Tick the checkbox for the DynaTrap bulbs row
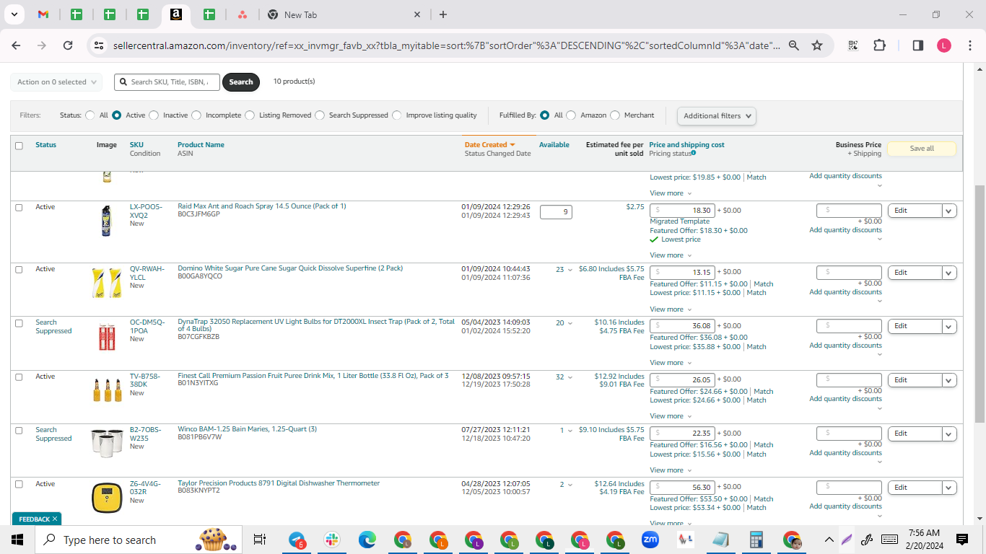Image resolution: width=986 pixels, height=554 pixels. click(x=19, y=323)
